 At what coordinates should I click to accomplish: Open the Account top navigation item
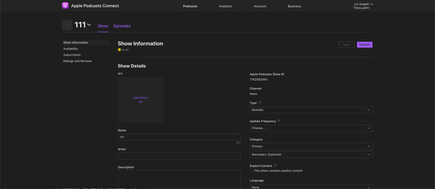[260, 6]
